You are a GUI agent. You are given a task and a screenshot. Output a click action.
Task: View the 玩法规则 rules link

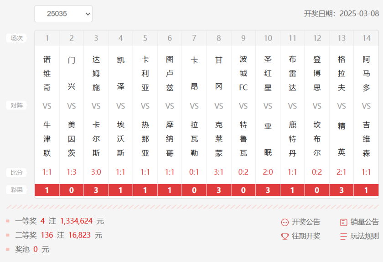(365, 237)
